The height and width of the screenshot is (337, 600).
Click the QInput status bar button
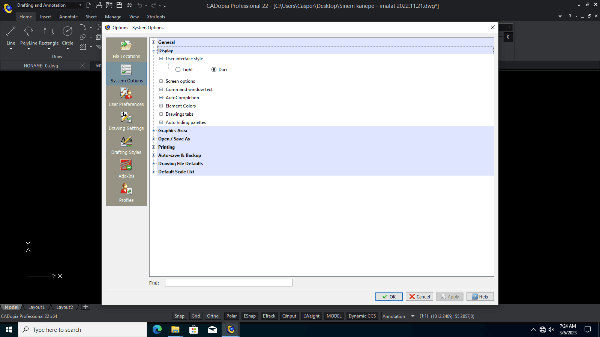tap(289, 316)
